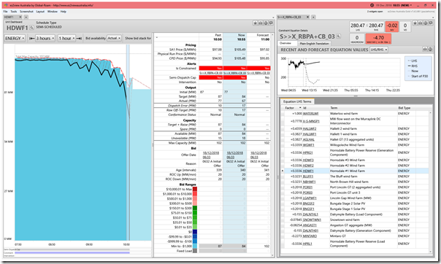This screenshot has width=441, height=264.
Task: Search constraint icon next to S>>X_RBPA+CB_03 title
Action: pos(338,36)
